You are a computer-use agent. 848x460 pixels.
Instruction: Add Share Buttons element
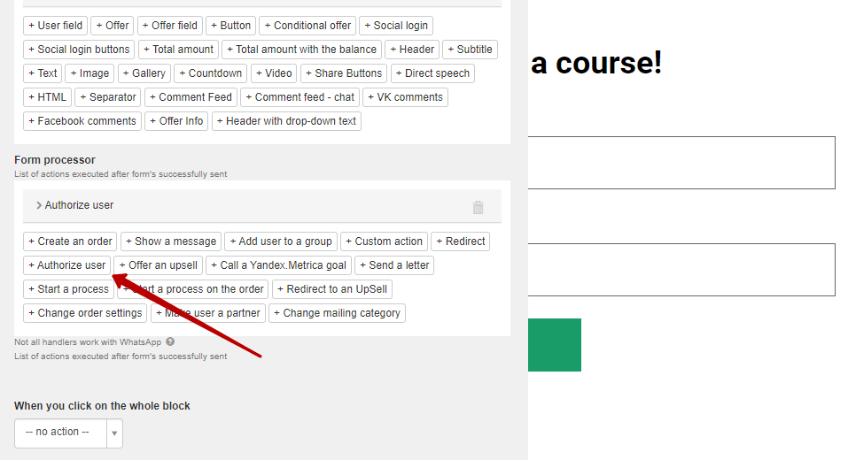(344, 73)
